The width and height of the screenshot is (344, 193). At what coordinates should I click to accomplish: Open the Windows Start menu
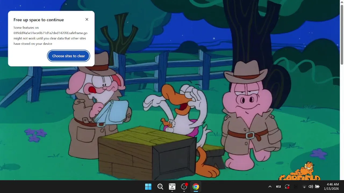point(148,187)
